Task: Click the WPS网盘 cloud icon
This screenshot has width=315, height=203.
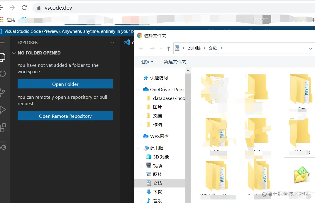Action: pyautogui.click(x=146, y=136)
